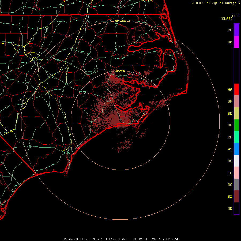Click the dark red BI legend swatch

[x=236, y=197]
